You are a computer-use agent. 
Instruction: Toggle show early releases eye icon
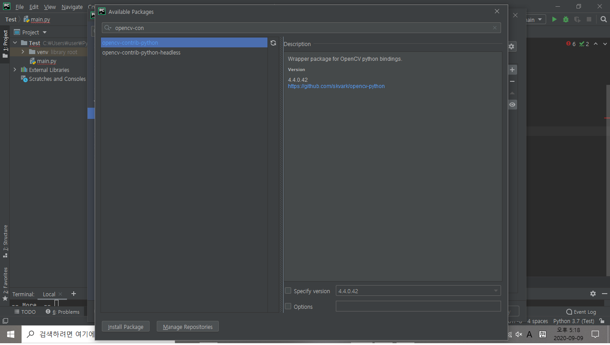pos(512,105)
